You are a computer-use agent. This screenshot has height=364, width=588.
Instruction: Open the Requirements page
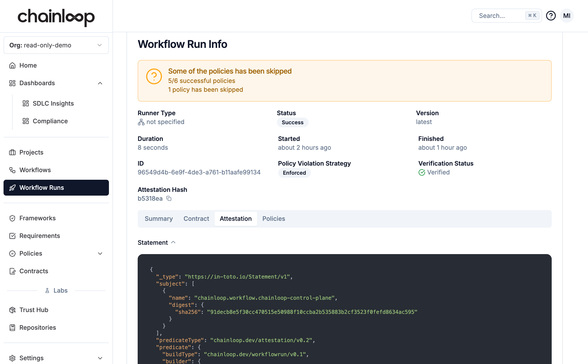pyautogui.click(x=56, y=236)
